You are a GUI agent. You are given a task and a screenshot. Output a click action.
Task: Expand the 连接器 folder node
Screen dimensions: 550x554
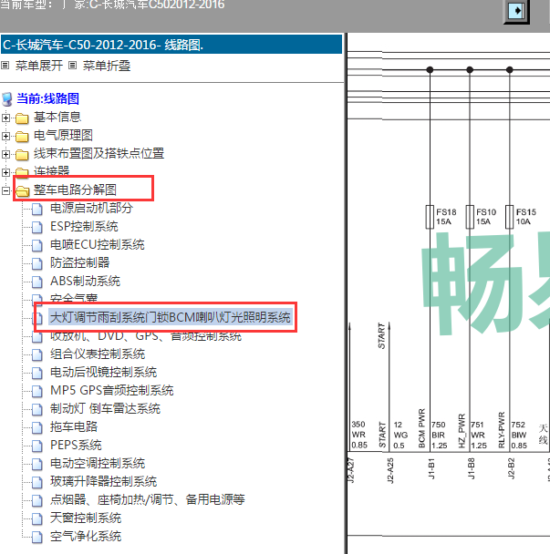(x=5, y=172)
